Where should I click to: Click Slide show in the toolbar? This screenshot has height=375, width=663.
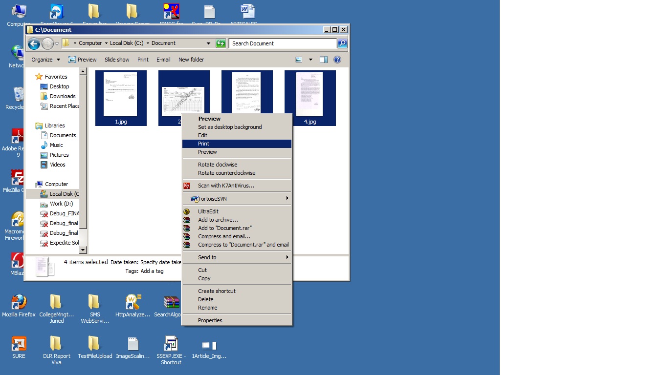(x=117, y=60)
